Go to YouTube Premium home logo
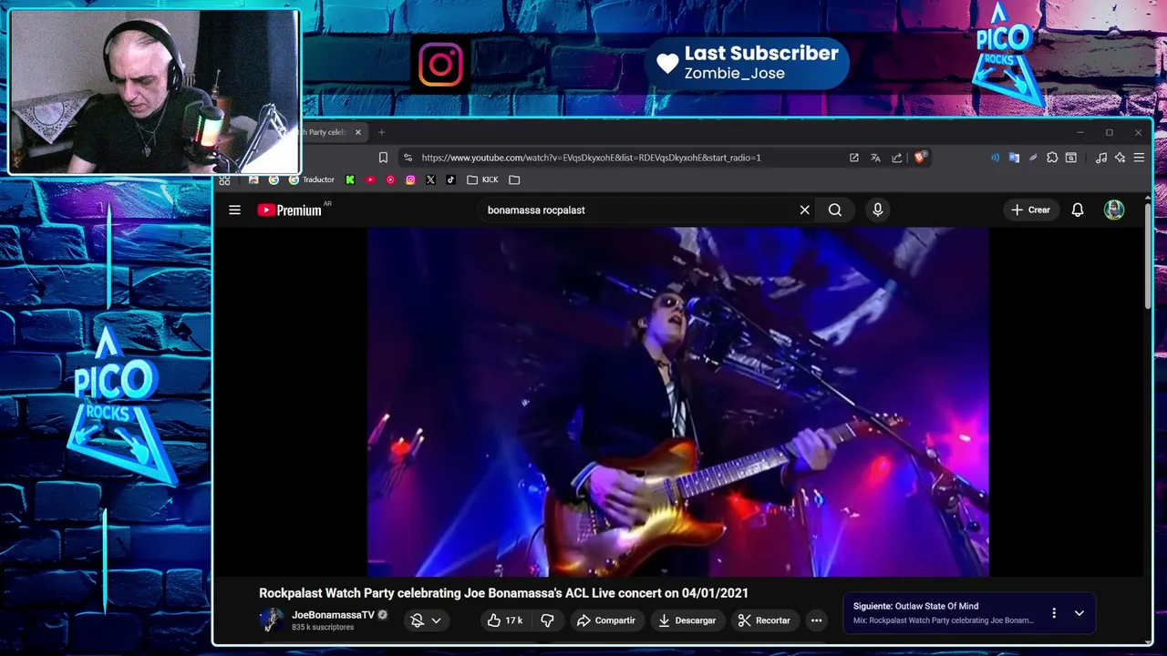 click(290, 210)
